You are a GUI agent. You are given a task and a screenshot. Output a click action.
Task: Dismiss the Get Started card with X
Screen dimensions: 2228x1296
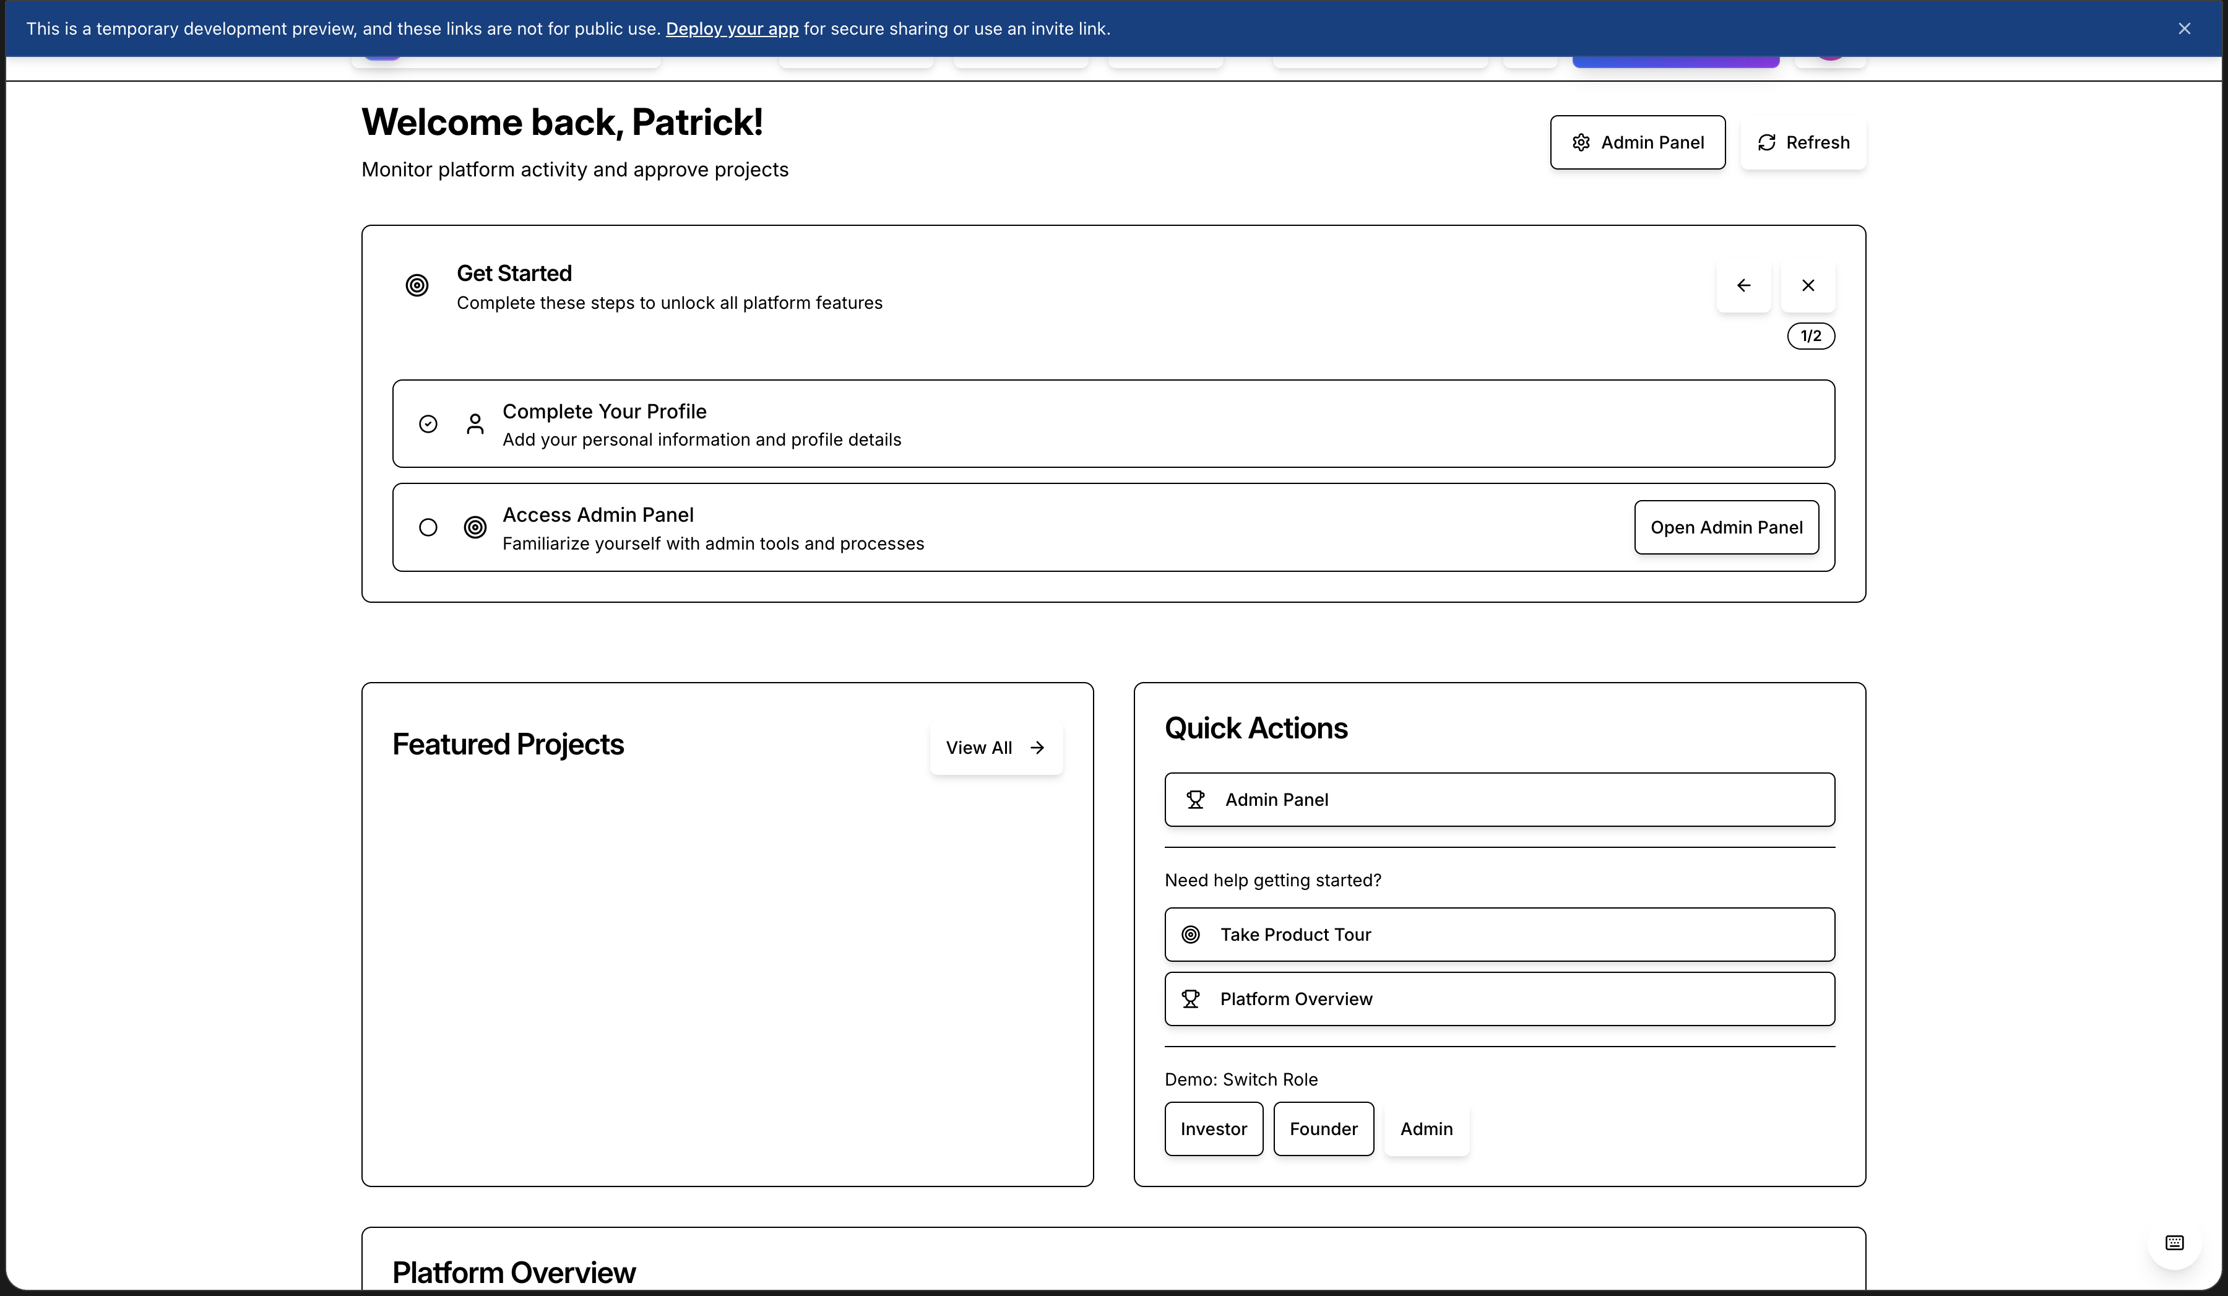(x=1808, y=285)
